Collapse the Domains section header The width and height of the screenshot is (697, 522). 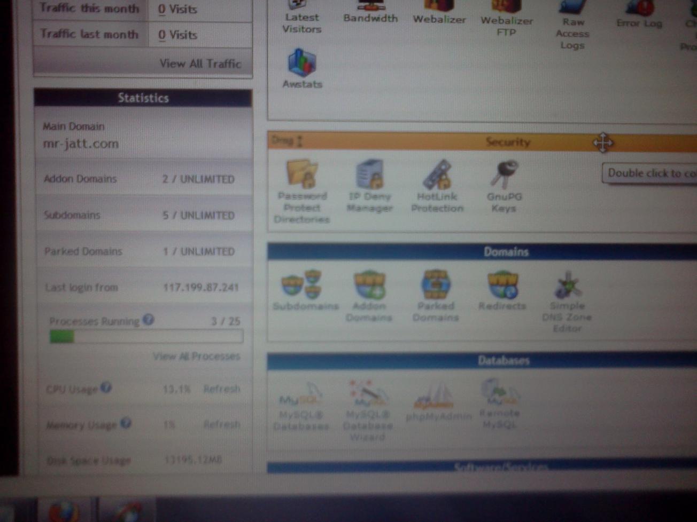click(506, 251)
